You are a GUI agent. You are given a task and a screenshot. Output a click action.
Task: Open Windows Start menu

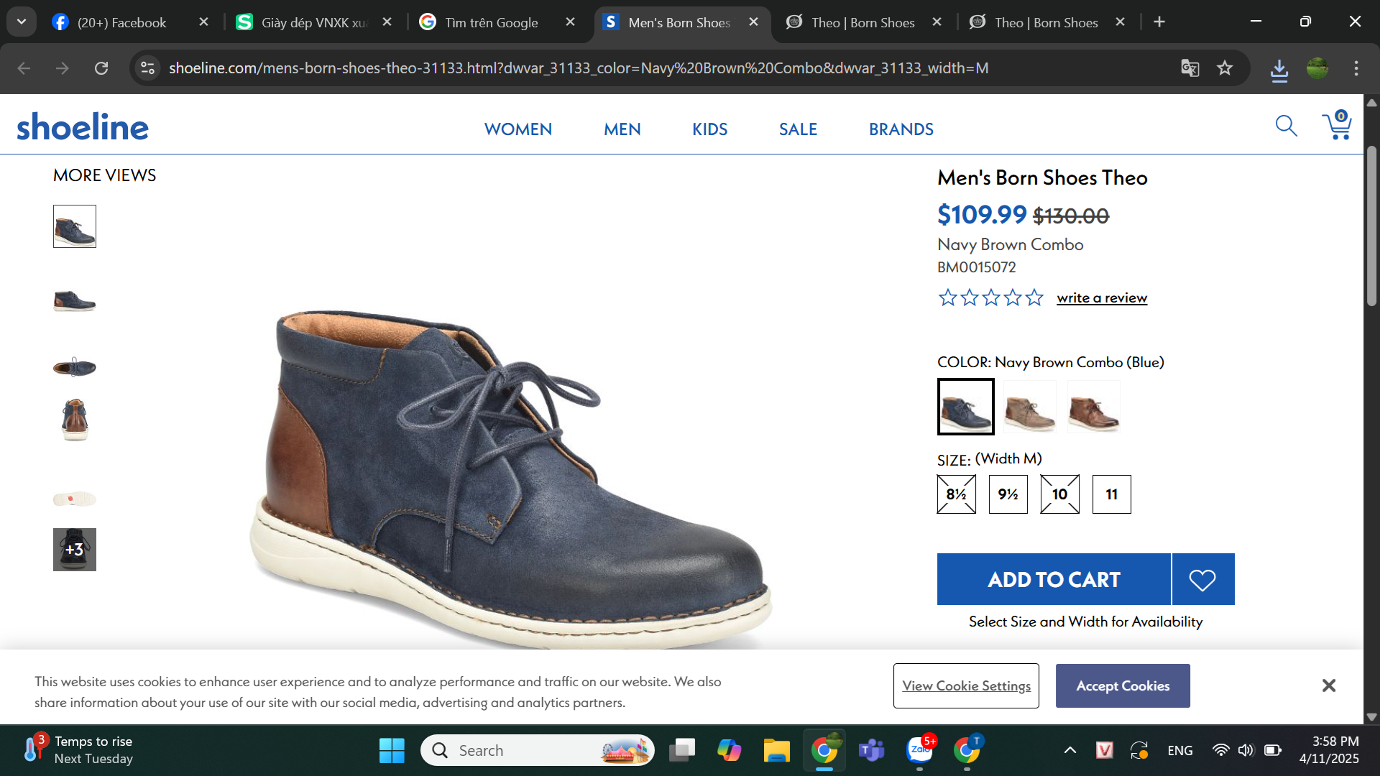pyautogui.click(x=392, y=751)
